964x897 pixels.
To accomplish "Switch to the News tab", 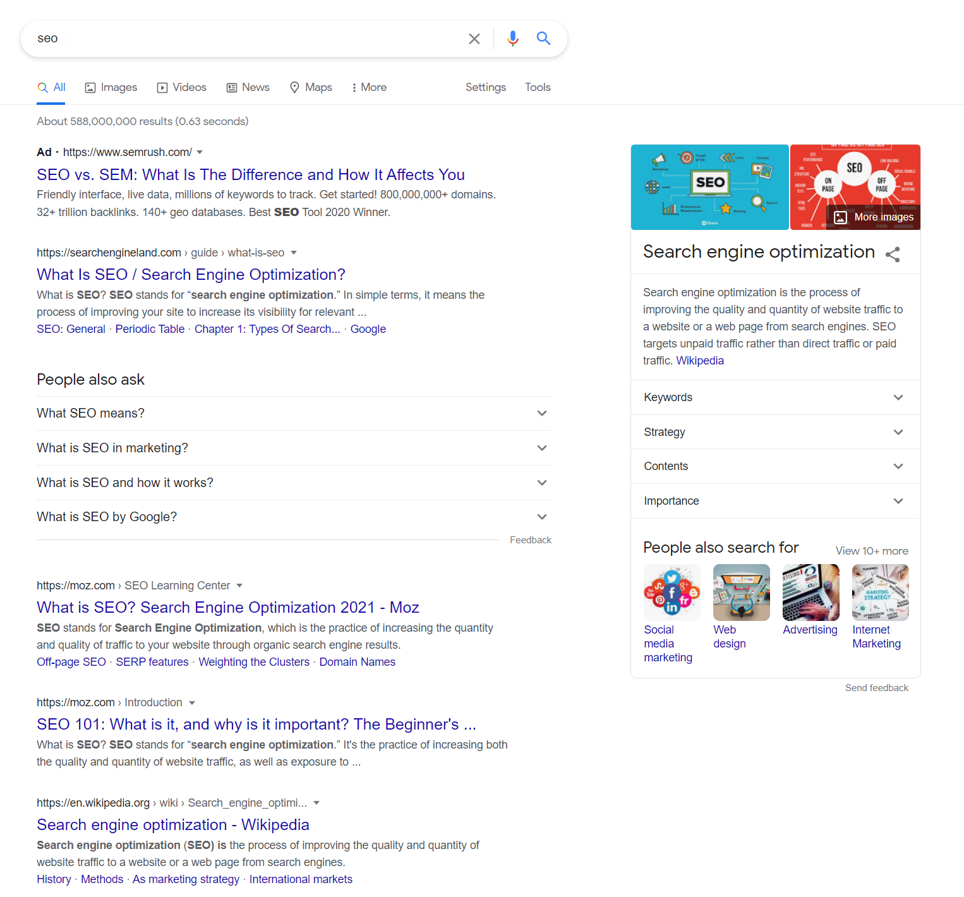I will (248, 87).
